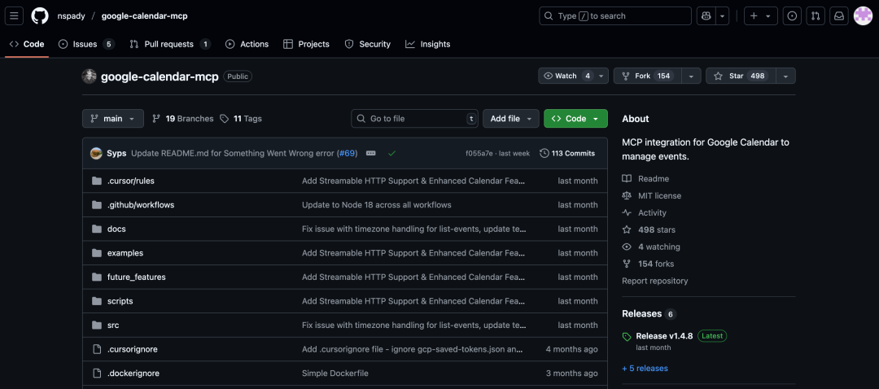Open the green Code dropdown
Viewport: 879px width, 389px height.
click(575, 118)
